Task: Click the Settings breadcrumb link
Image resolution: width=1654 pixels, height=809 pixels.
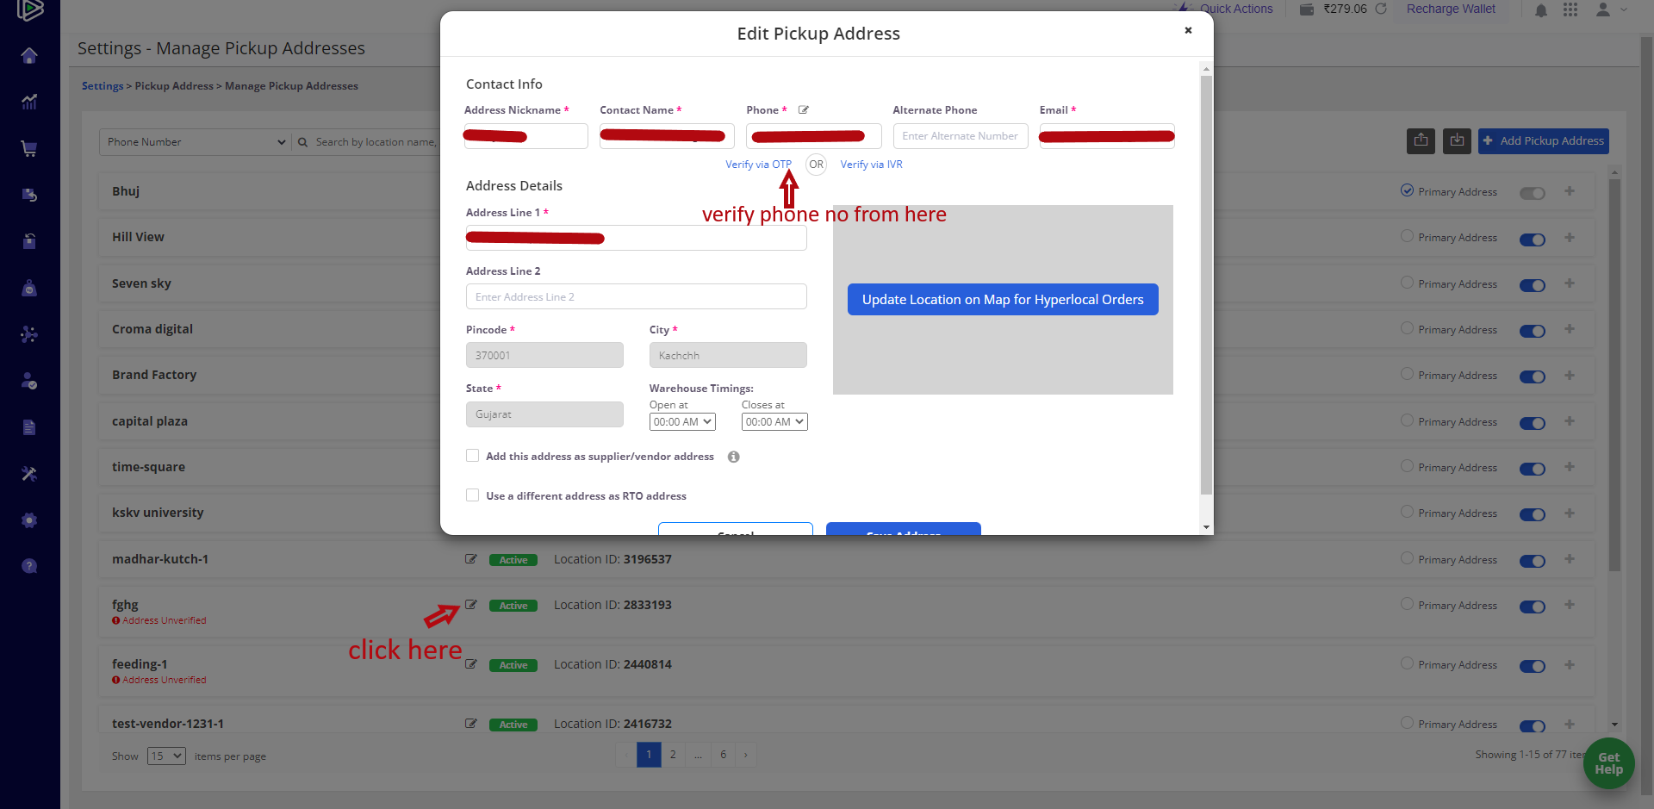Action: [x=103, y=86]
